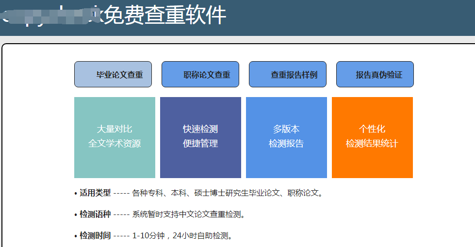Select the orange 个性化 检测结果统计 tile
The width and height of the screenshot is (475, 247).
click(x=372, y=138)
